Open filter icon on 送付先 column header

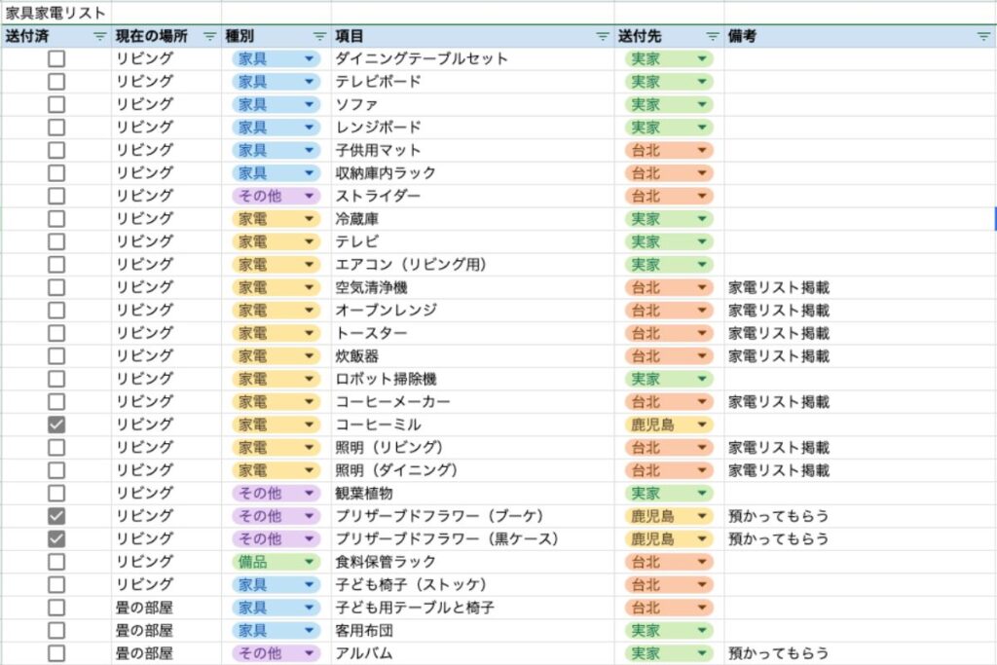coord(713,36)
